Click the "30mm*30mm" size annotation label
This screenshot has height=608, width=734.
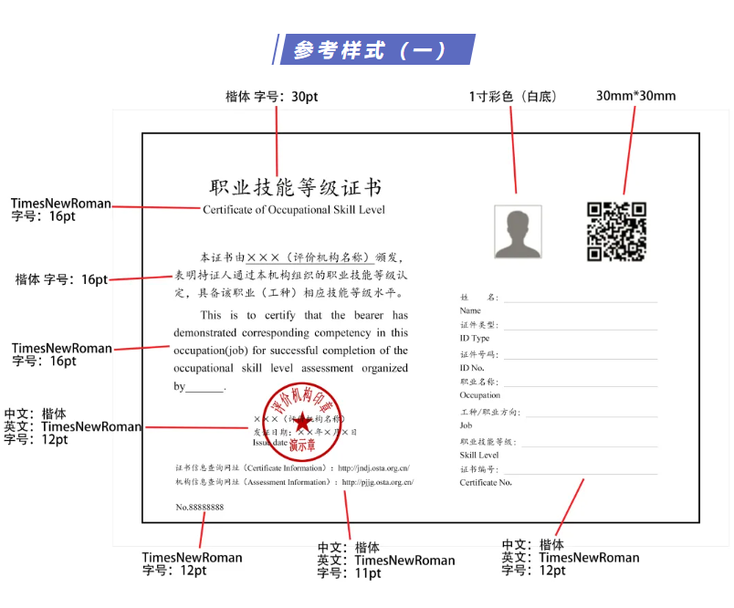pyautogui.click(x=636, y=96)
